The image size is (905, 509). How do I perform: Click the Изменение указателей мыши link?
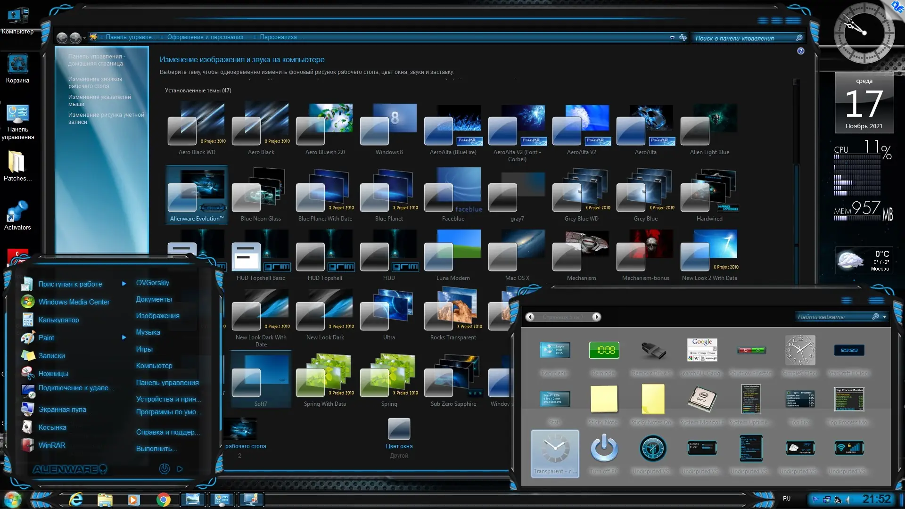[x=99, y=100]
